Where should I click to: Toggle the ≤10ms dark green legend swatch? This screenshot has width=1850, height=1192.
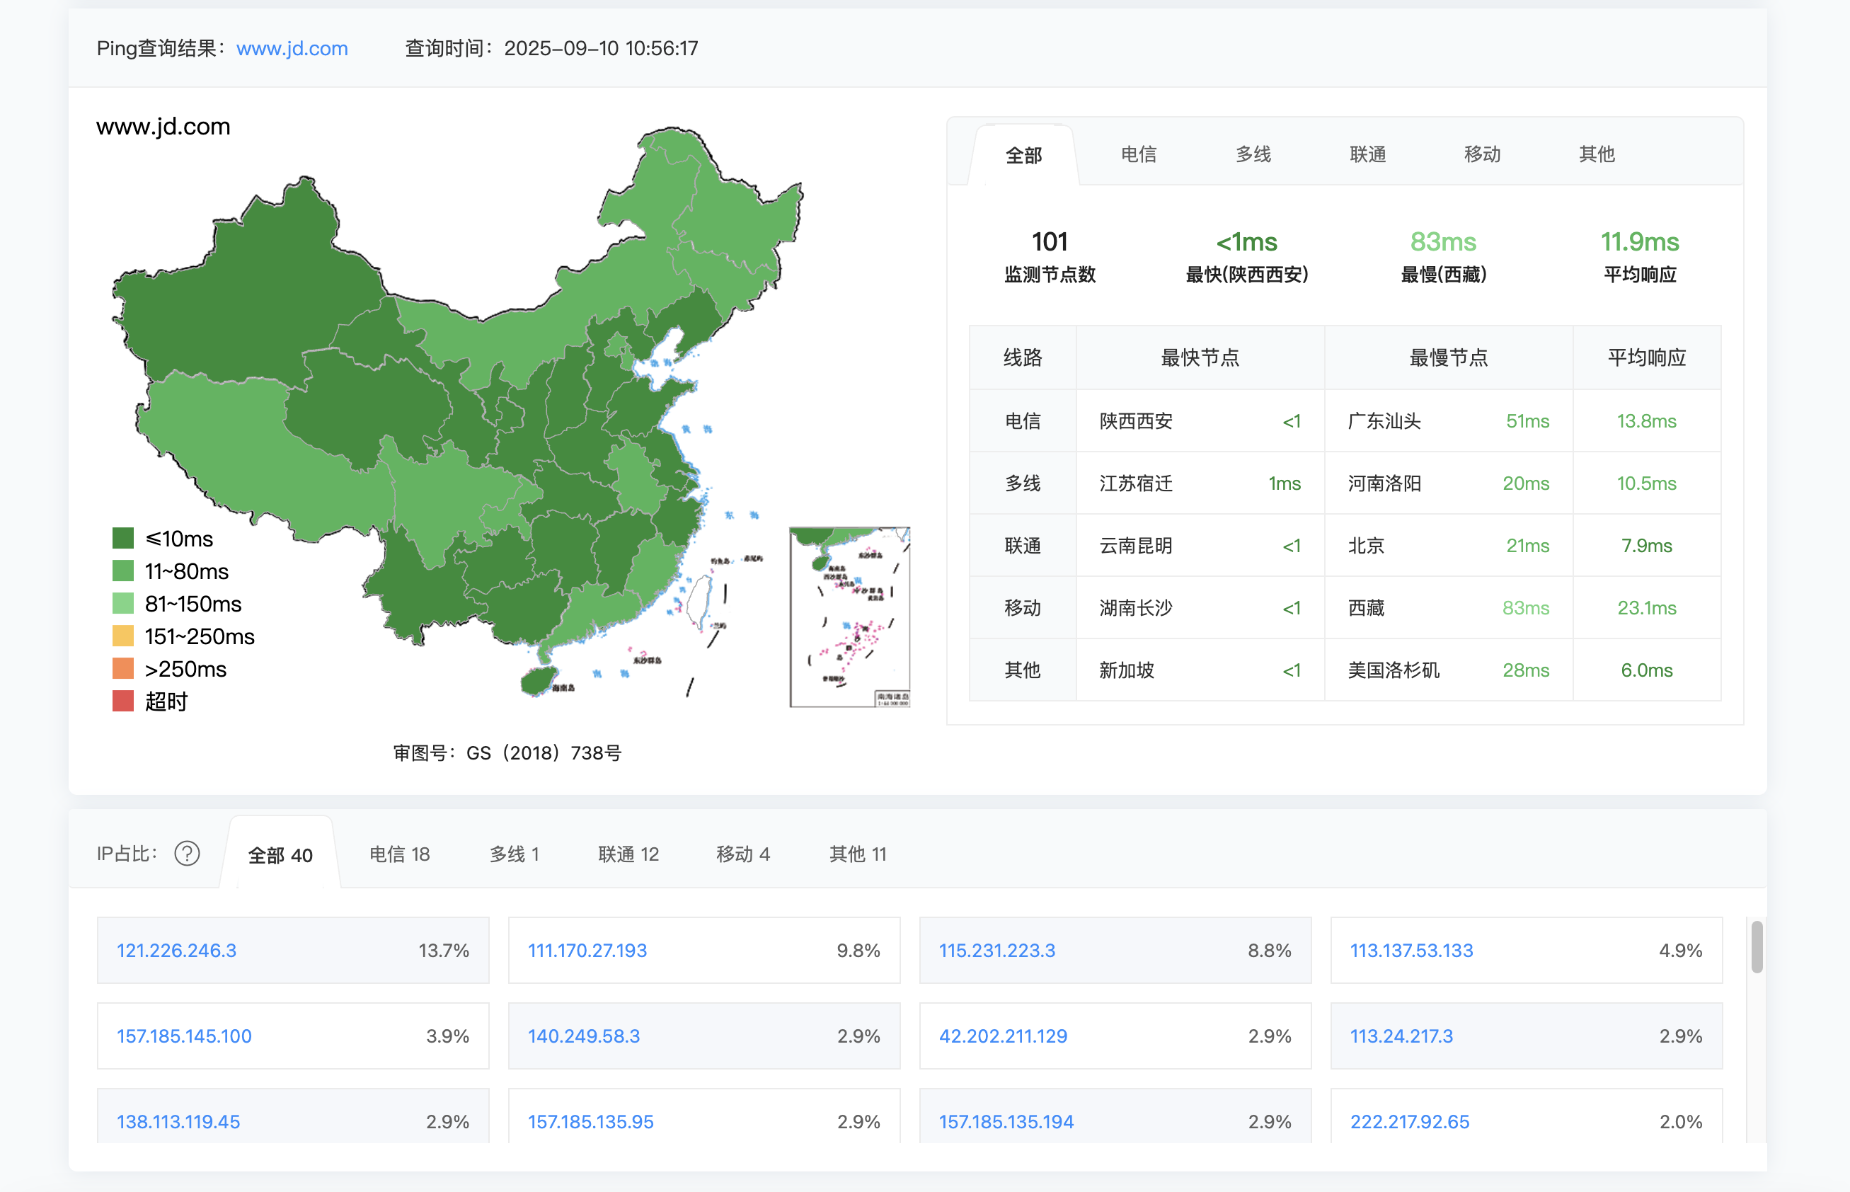point(123,538)
